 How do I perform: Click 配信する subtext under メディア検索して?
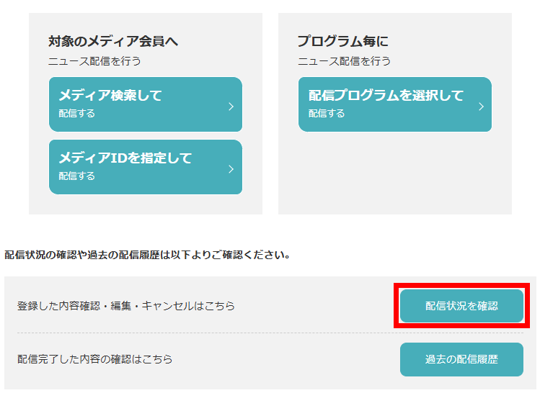pyautogui.click(x=77, y=114)
